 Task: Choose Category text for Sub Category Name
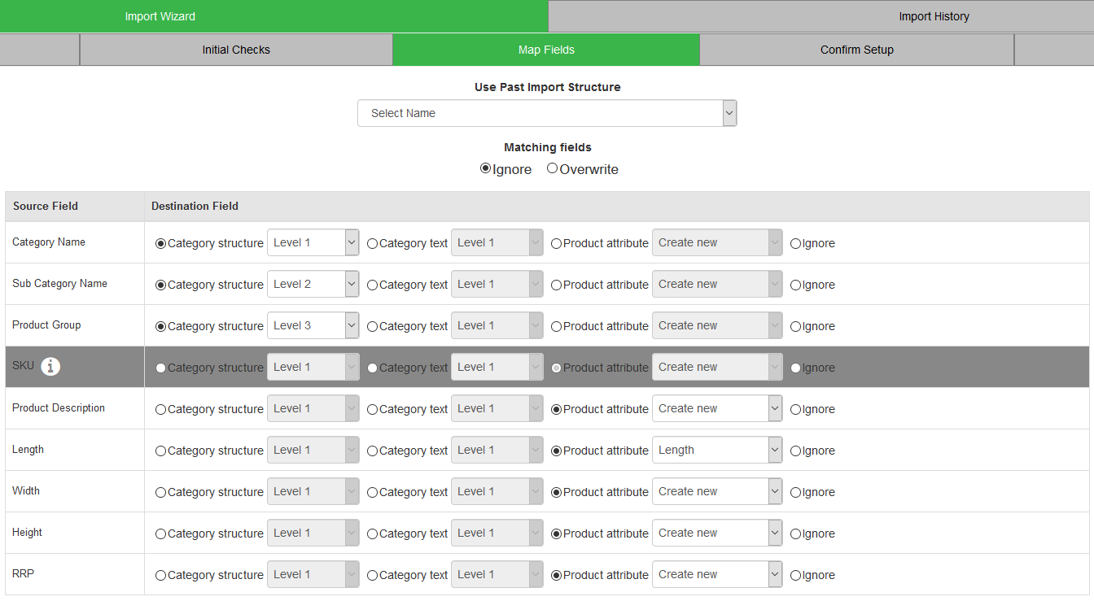pos(373,285)
